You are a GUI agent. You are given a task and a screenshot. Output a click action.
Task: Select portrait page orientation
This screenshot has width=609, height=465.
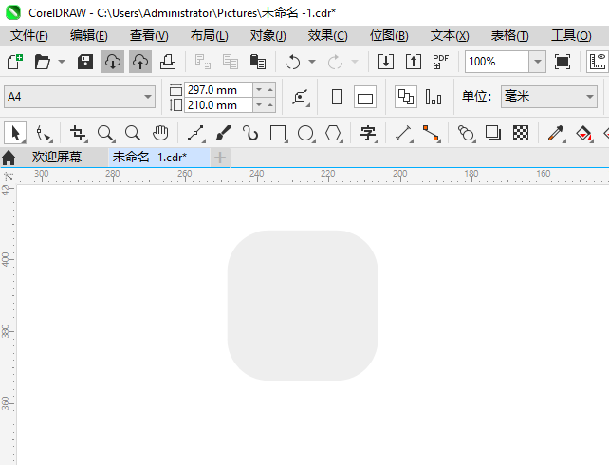pos(337,97)
